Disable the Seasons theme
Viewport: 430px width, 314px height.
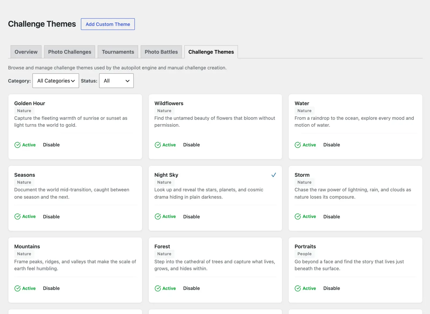(51, 217)
